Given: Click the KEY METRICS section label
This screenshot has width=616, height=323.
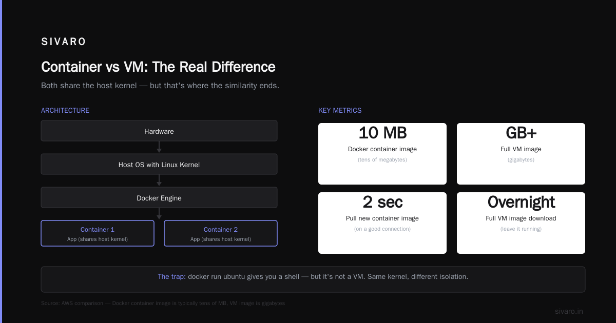Looking at the screenshot, I should tap(340, 110).
